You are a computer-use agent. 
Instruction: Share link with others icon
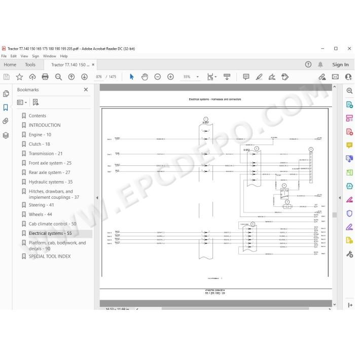click(x=322, y=77)
